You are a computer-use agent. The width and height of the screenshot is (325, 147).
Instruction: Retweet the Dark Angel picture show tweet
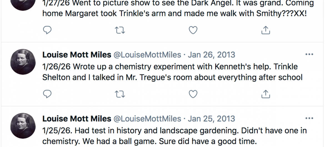(120, 30)
